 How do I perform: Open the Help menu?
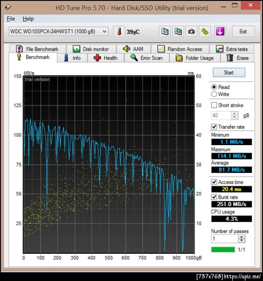point(28,19)
